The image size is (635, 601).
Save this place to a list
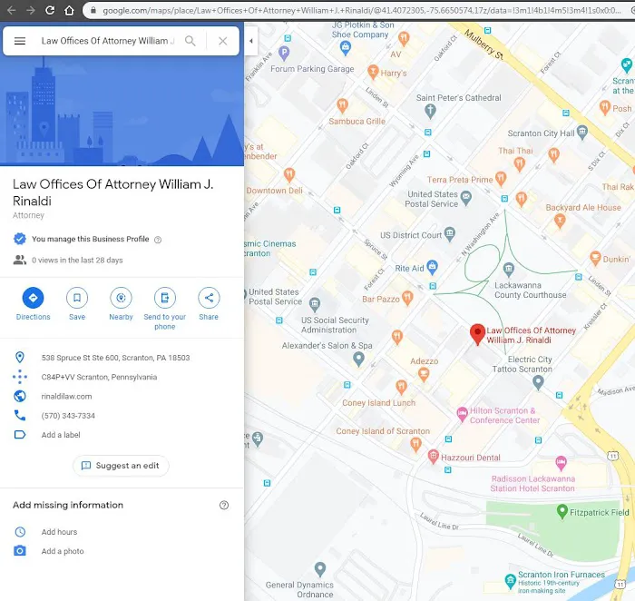click(77, 298)
